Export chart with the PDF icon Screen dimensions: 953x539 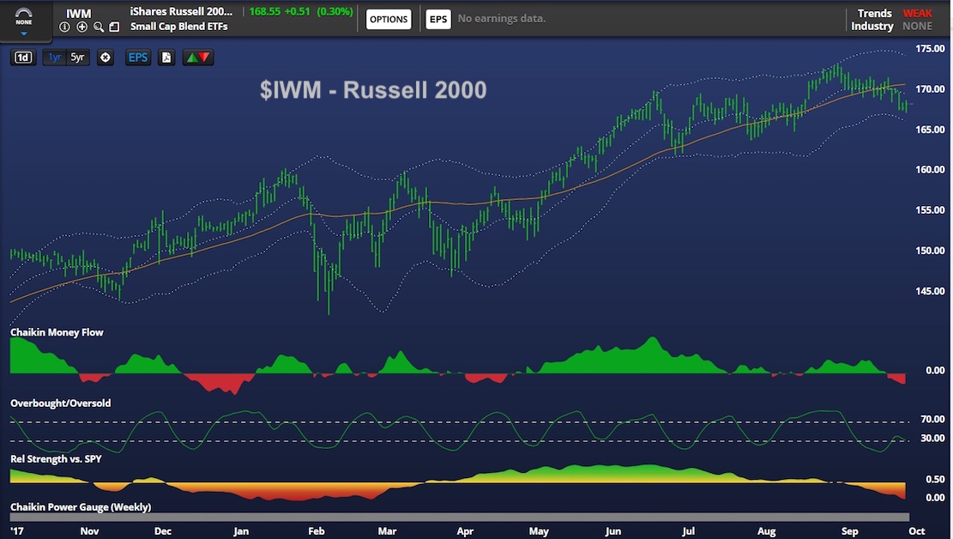coord(166,58)
